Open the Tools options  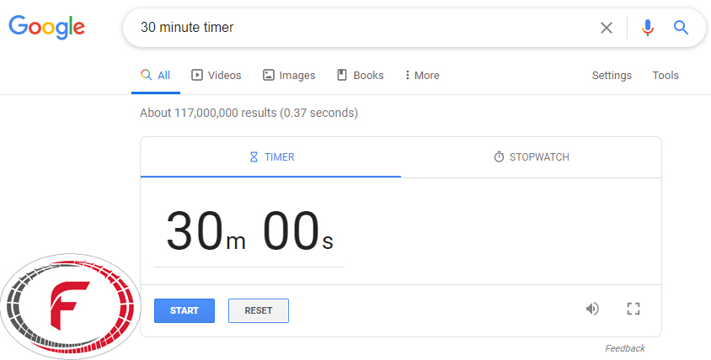point(666,75)
